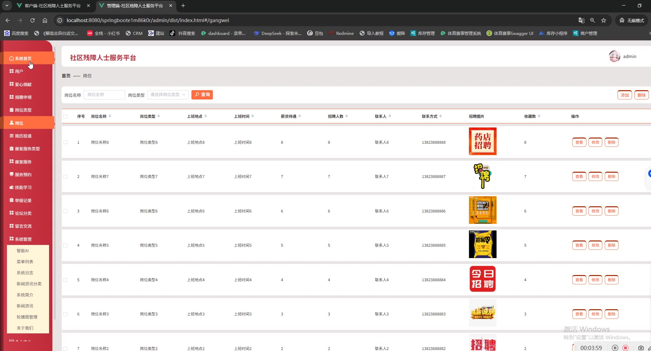Bookmark this page with the star icon

[x=604, y=20]
